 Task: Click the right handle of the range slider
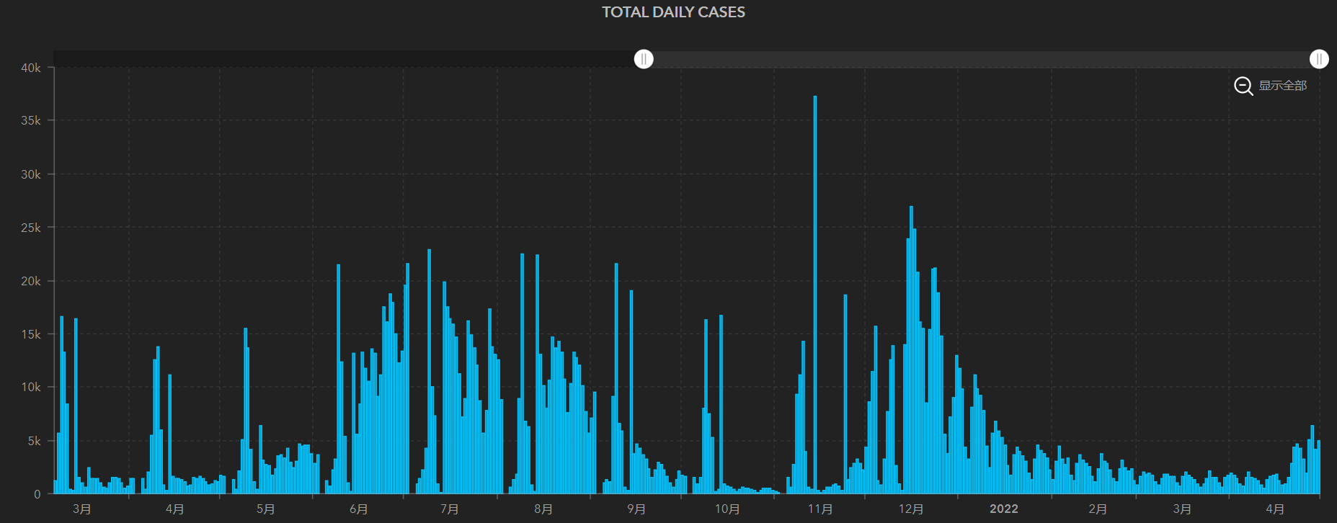(x=1319, y=59)
